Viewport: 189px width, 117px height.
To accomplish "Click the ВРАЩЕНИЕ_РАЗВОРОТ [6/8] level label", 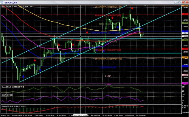I will pyautogui.click(x=108, y=15).
